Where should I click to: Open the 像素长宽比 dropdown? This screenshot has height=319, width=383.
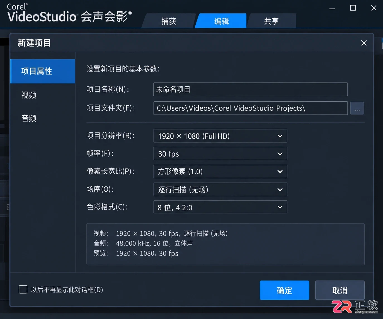pyautogui.click(x=220, y=172)
